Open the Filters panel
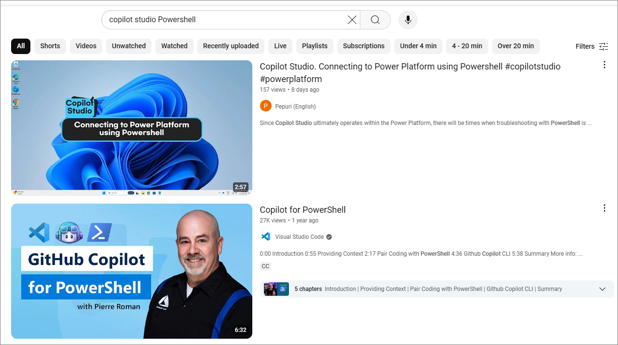This screenshot has width=618, height=345. pyautogui.click(x=592, y=46)
